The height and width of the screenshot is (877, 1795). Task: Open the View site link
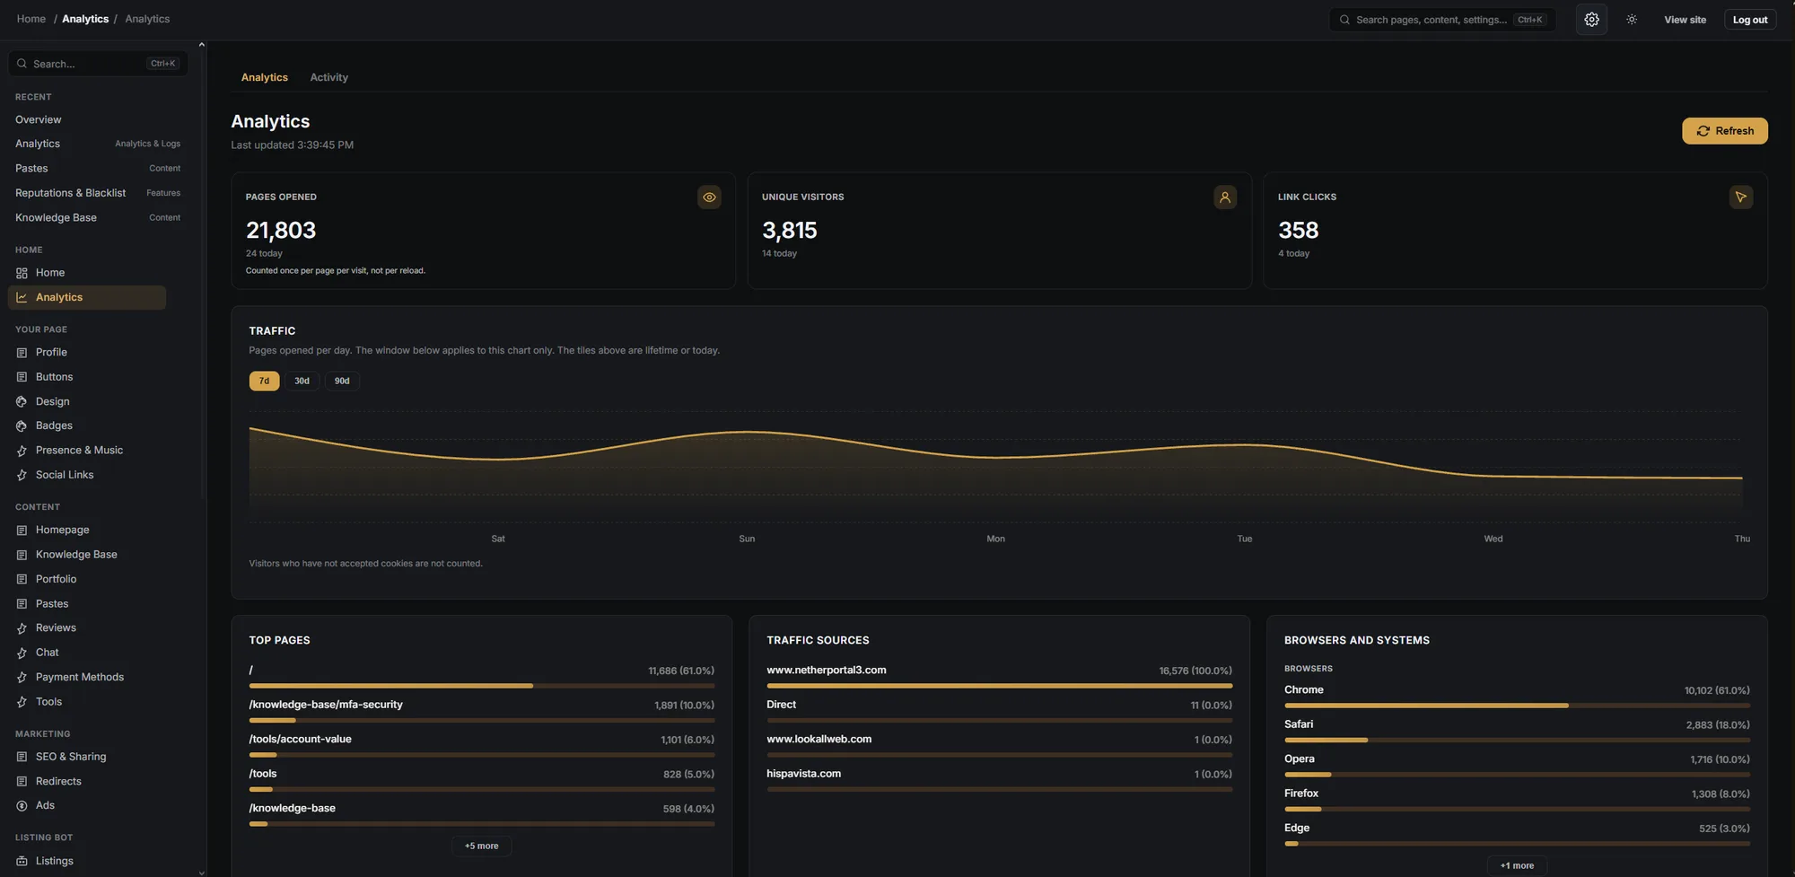[x=1685, y=20]
